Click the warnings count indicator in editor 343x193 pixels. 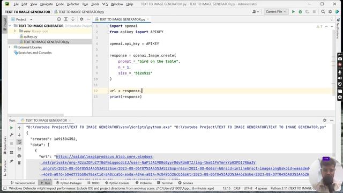[319, 26]
